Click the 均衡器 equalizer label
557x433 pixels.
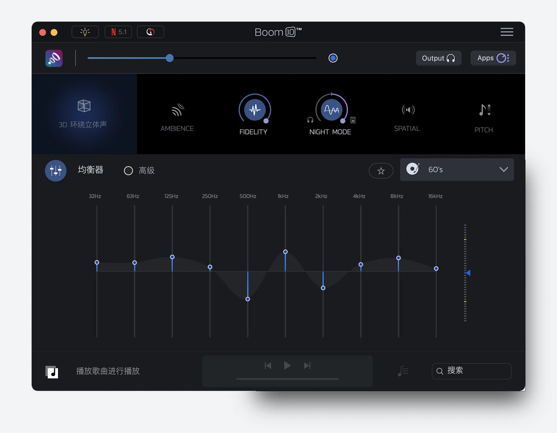pyautogui.click(x=91, y=170)
